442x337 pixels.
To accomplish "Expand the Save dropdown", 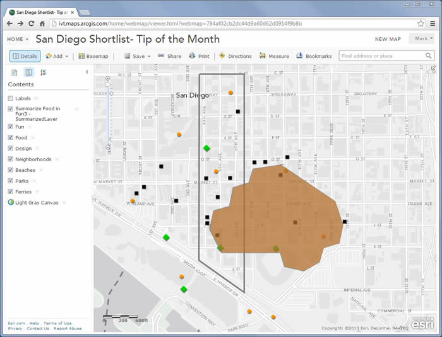I will click(x=149, y=56).
